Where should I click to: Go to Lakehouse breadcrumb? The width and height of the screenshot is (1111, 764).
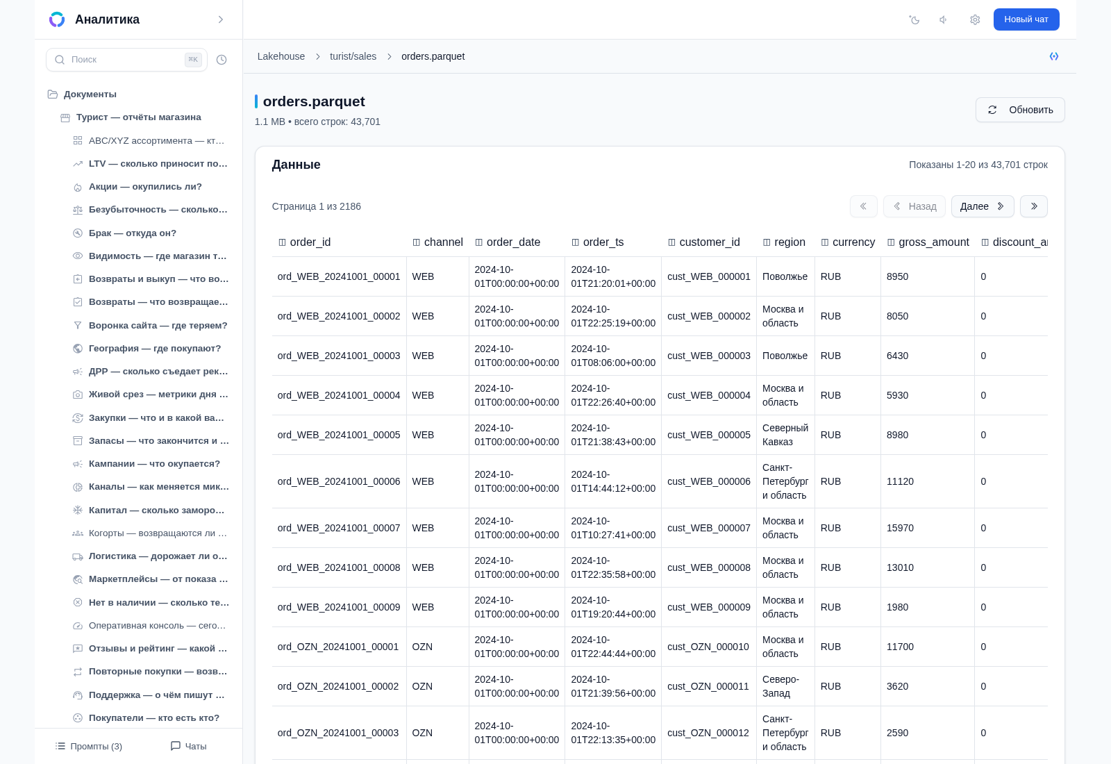point(281,56)
